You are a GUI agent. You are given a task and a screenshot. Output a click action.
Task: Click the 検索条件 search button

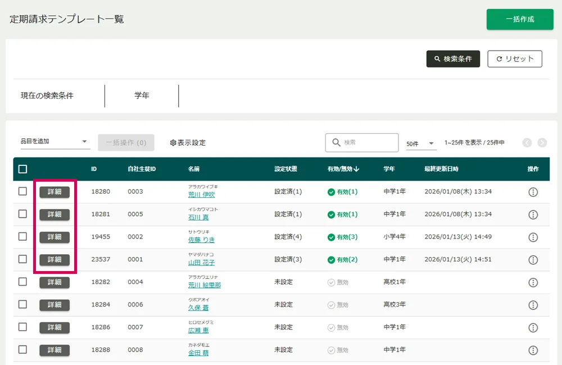[453, 59]
